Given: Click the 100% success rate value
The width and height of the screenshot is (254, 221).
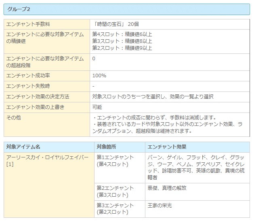Looking at the screenshot, I should pyautogui.click(x=99, y=76).
